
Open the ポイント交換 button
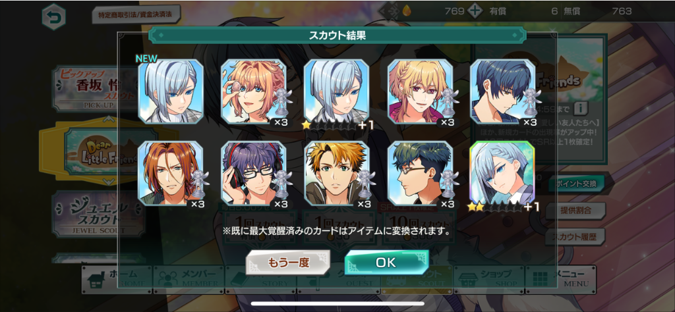tap(576, 184)
